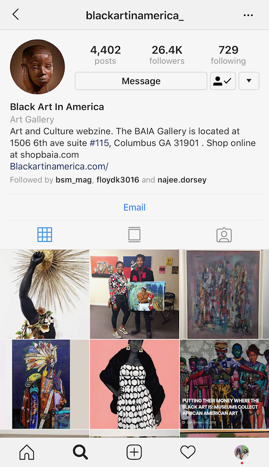
Task: Tap the Email contact button
Action: [134, 207]
